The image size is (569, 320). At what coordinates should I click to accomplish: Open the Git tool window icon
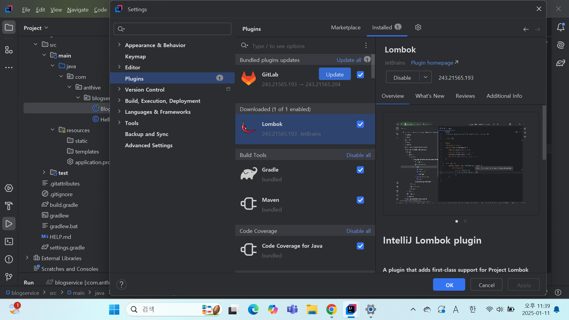[9, 277]
